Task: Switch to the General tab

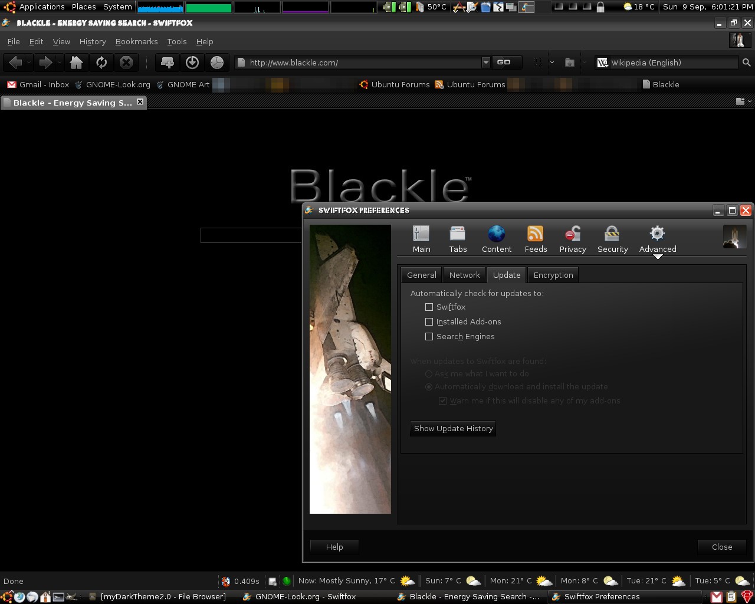Action: tap(422, 275)
